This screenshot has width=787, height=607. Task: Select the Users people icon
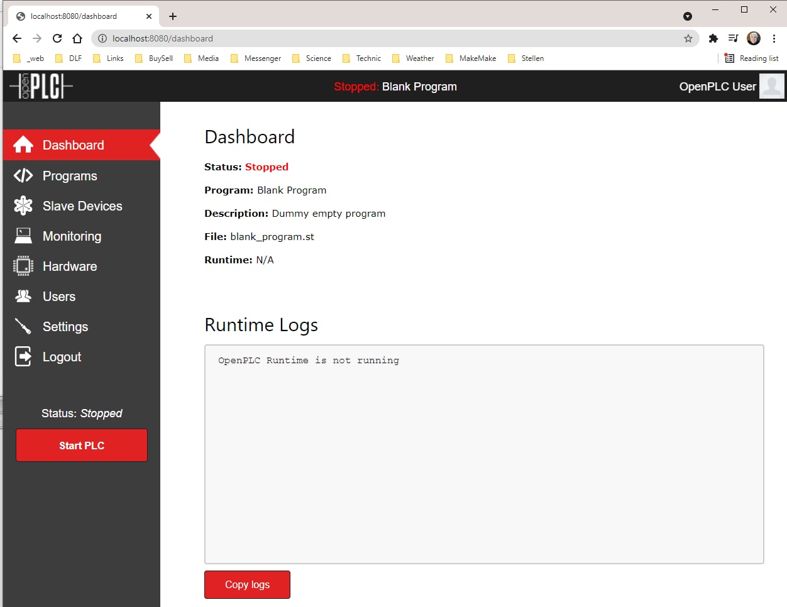(x=23, y=296)
